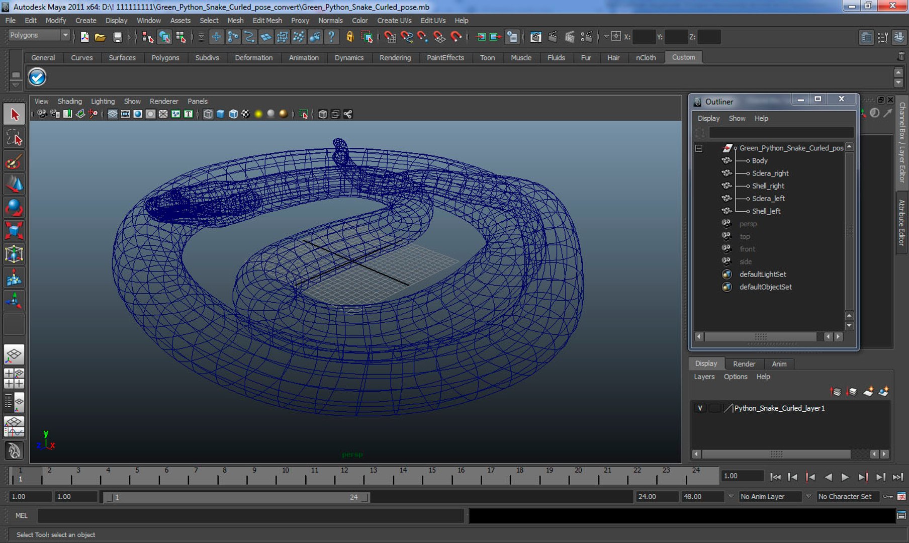Image resolution: width=909 pixels, height=543 pixels.
Task: Enable use all lights yellow sphere icon
Action: [x=258, y=114]
